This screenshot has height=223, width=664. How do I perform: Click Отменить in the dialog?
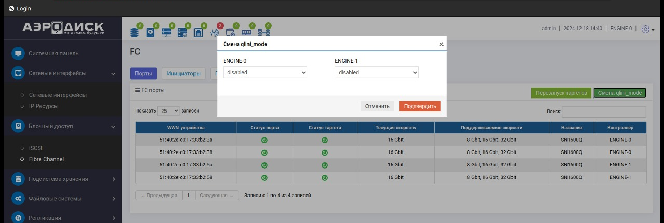(377, 106)
